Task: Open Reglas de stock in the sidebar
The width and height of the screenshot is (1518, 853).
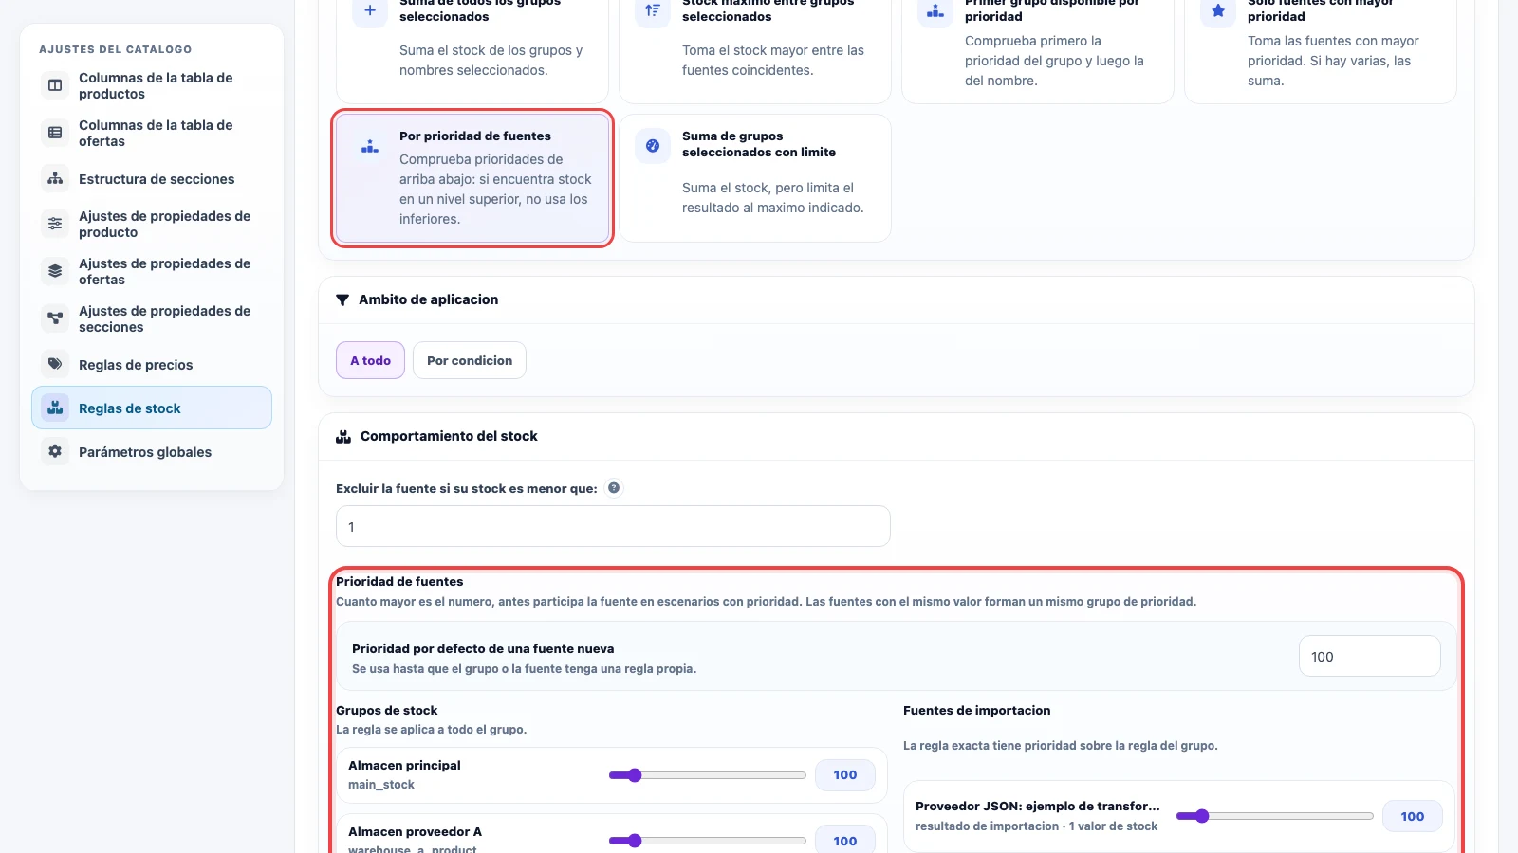Action: coord(152,408)
